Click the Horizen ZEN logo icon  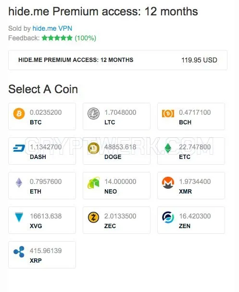pos(168,218)
